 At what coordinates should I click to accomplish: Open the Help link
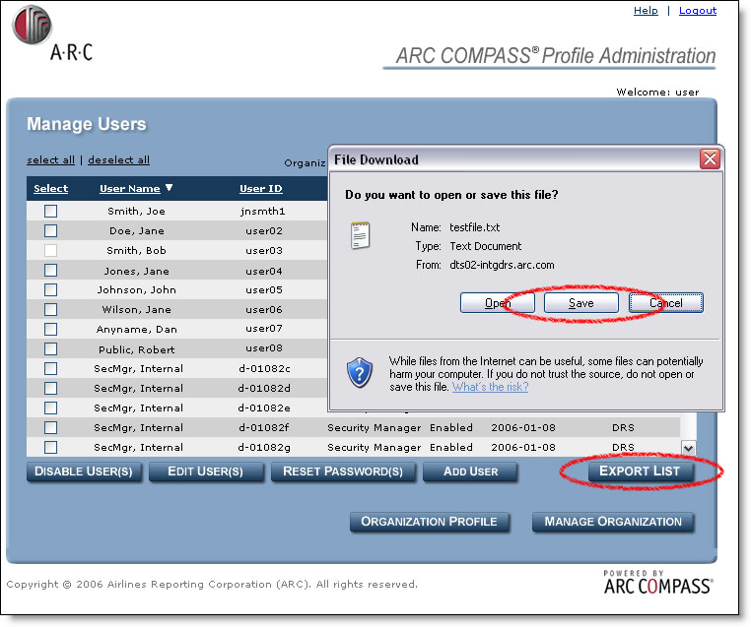[x=646, y=11]
